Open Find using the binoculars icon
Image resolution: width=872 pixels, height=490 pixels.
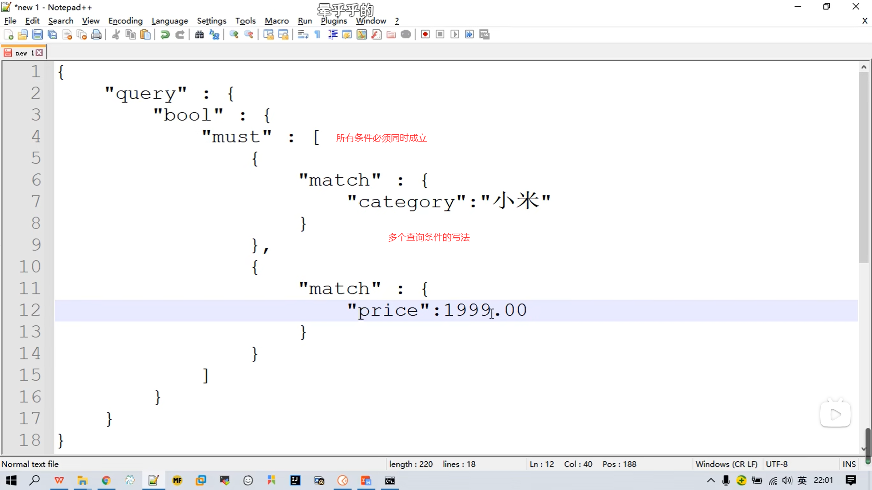(x=199, y=34)
